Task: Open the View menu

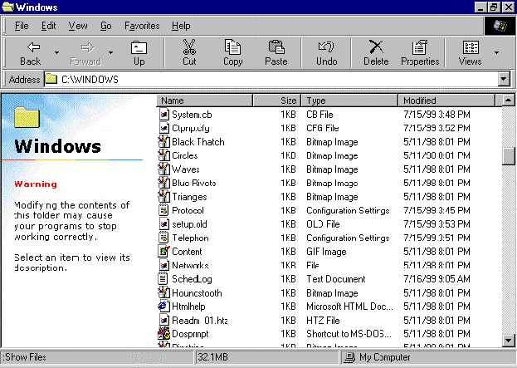Action: (x=78, y=26)
